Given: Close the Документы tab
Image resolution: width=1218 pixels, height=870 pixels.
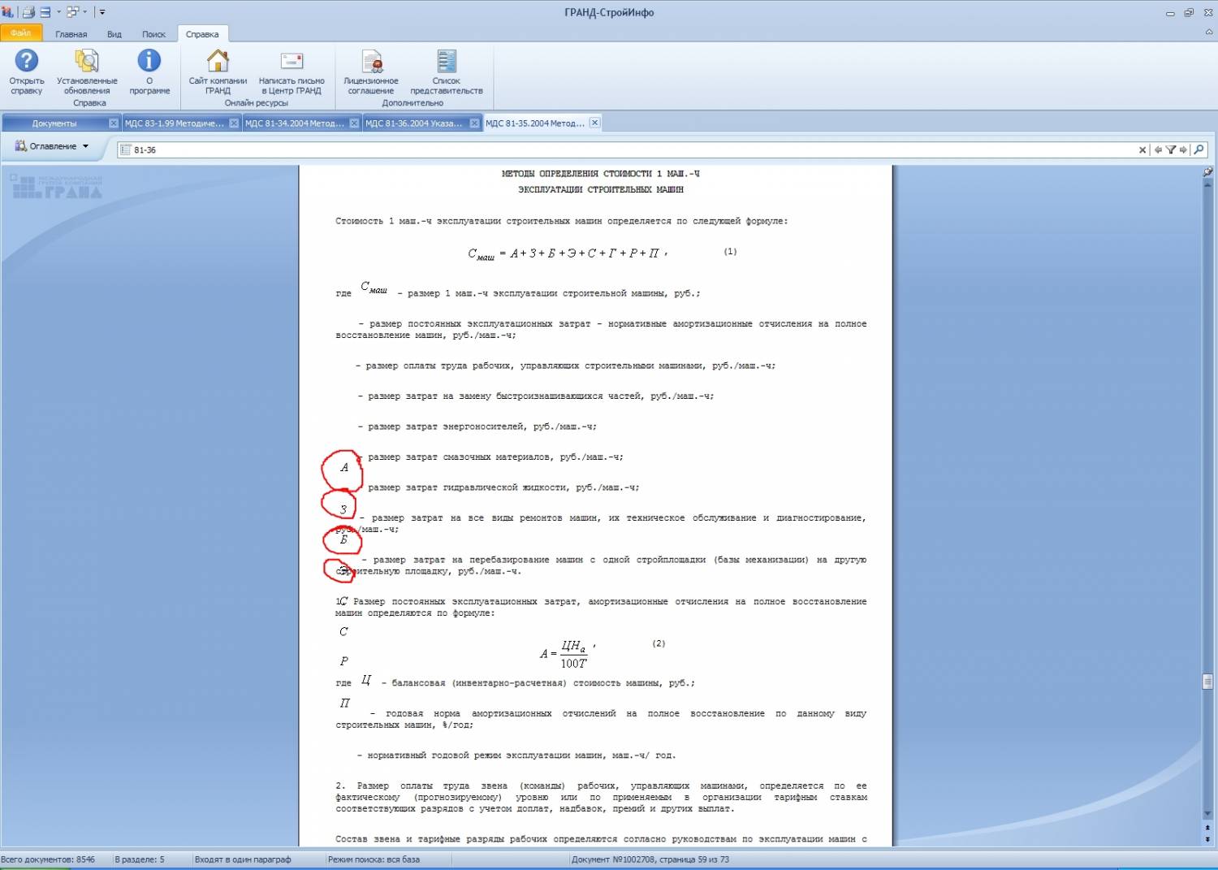Looking at the screenshot, I should click(114, 123).
